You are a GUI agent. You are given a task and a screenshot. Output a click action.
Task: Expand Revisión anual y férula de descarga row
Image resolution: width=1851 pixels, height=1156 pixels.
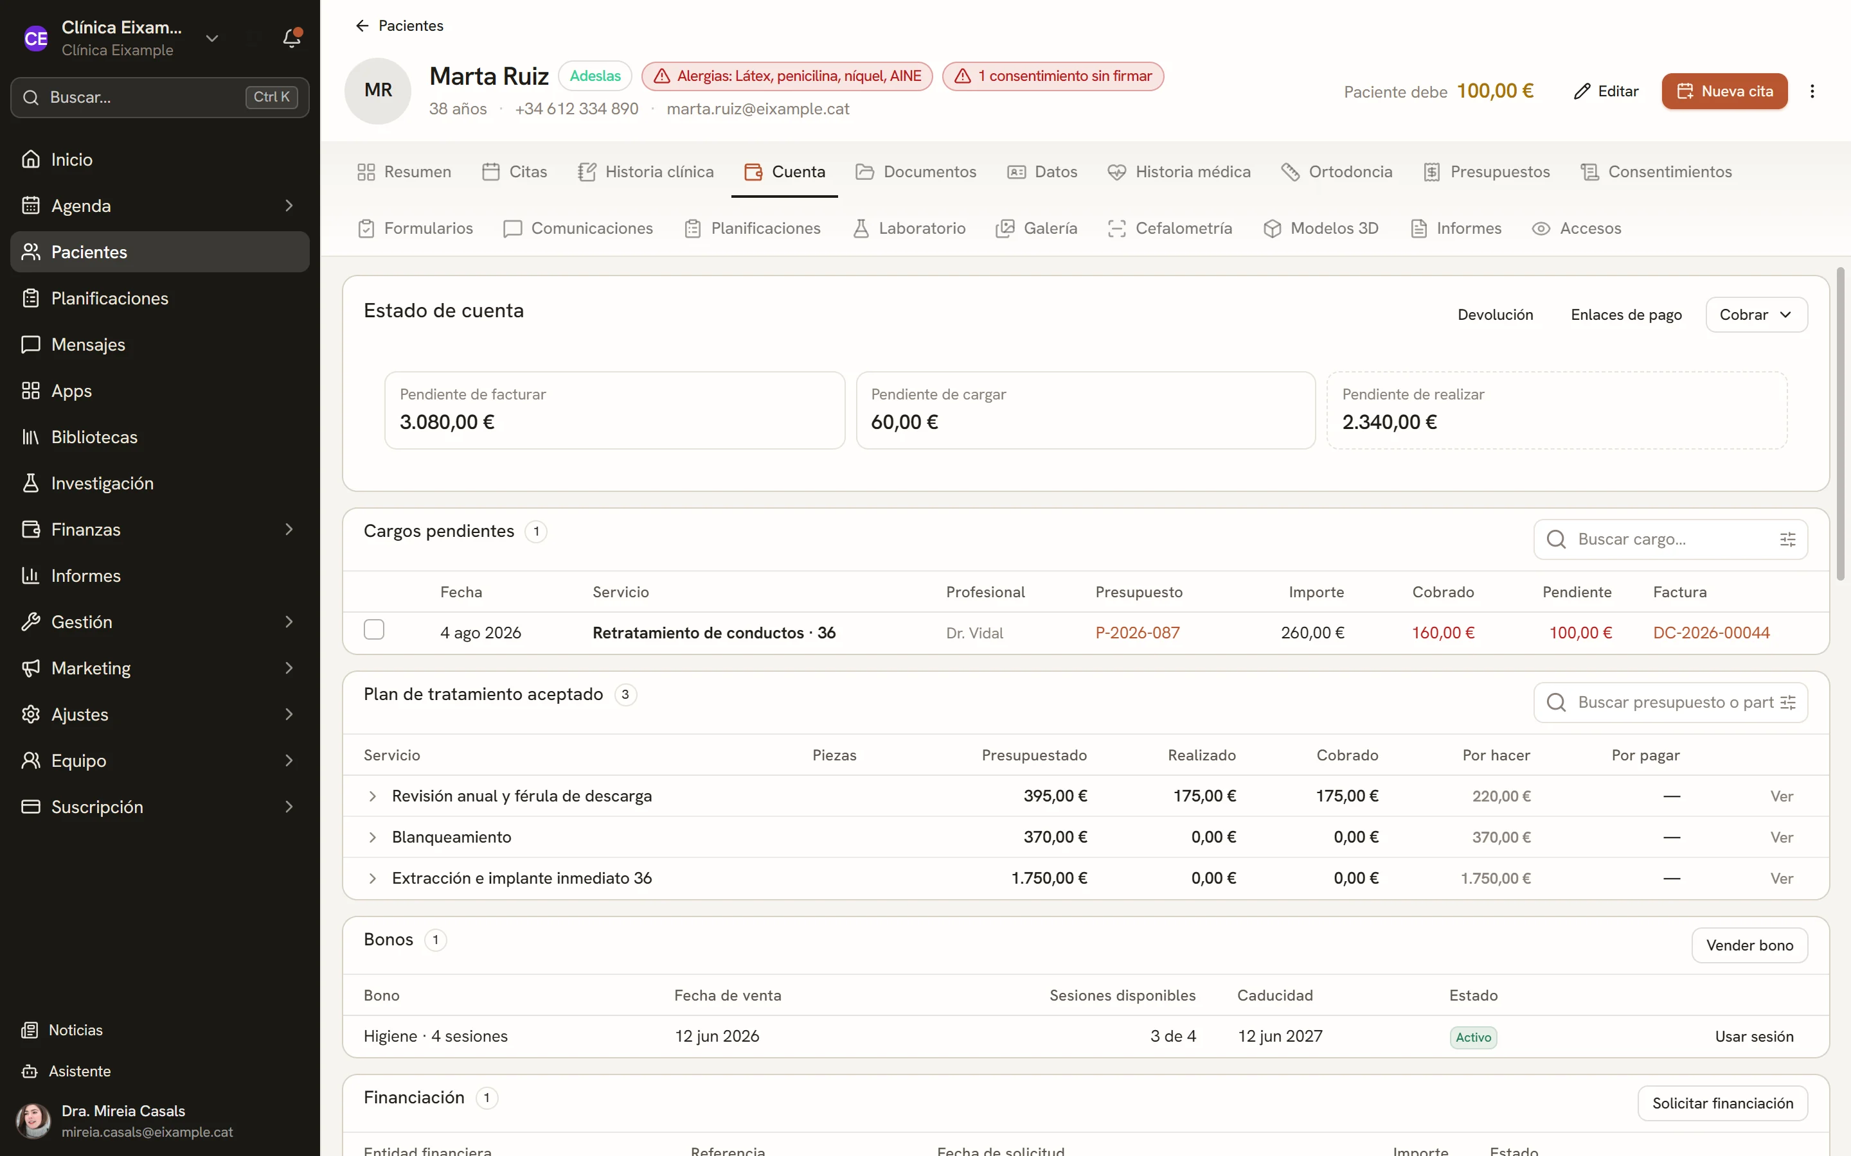point(373,796)
